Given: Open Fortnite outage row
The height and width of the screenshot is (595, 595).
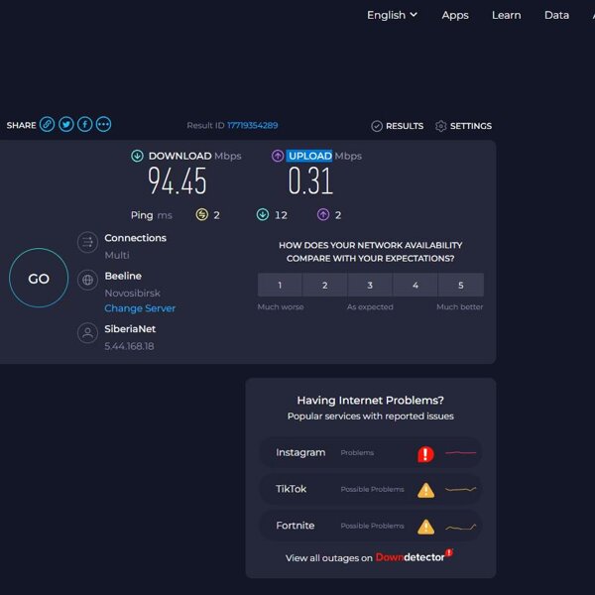Looking at the screenshot, I should tap(370, 526).
